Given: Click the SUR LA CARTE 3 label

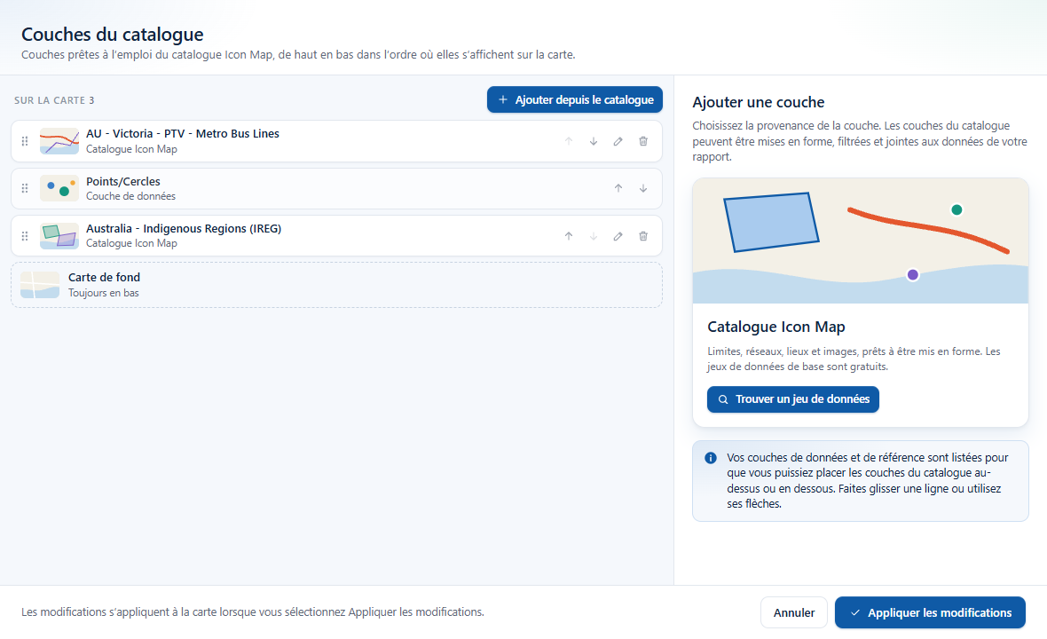Looking at the screenshot, I should 54,100.
